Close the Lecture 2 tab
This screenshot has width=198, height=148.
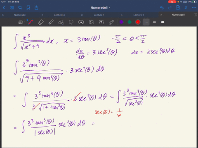(x=122, y=15)
